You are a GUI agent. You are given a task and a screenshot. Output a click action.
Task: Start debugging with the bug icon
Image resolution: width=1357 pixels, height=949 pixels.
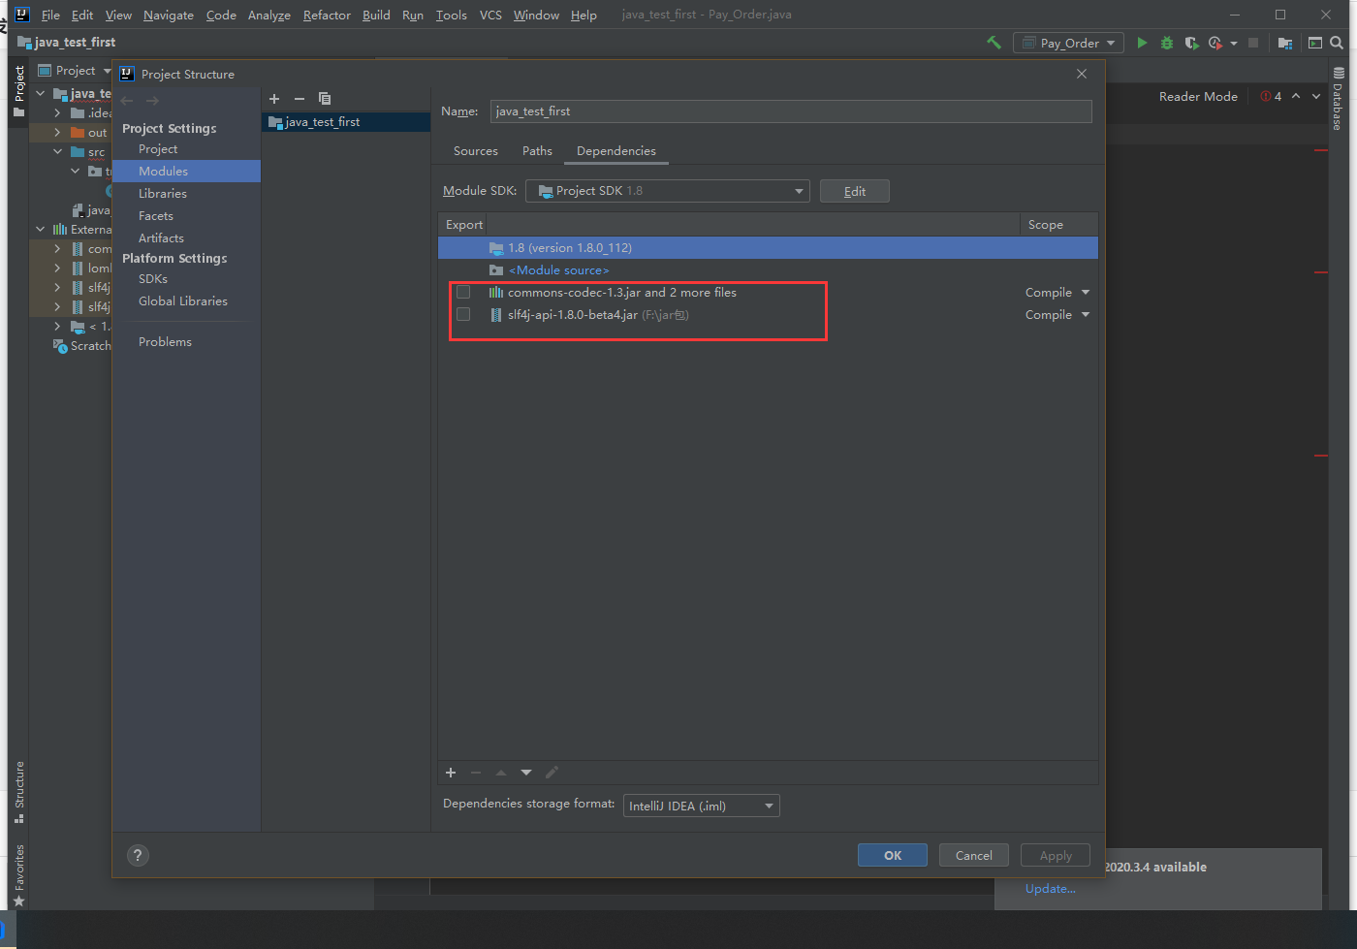tap(1167, 43)
